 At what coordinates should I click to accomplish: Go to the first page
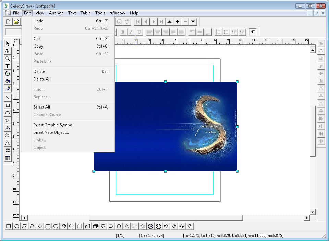click(x=138, y=22)
